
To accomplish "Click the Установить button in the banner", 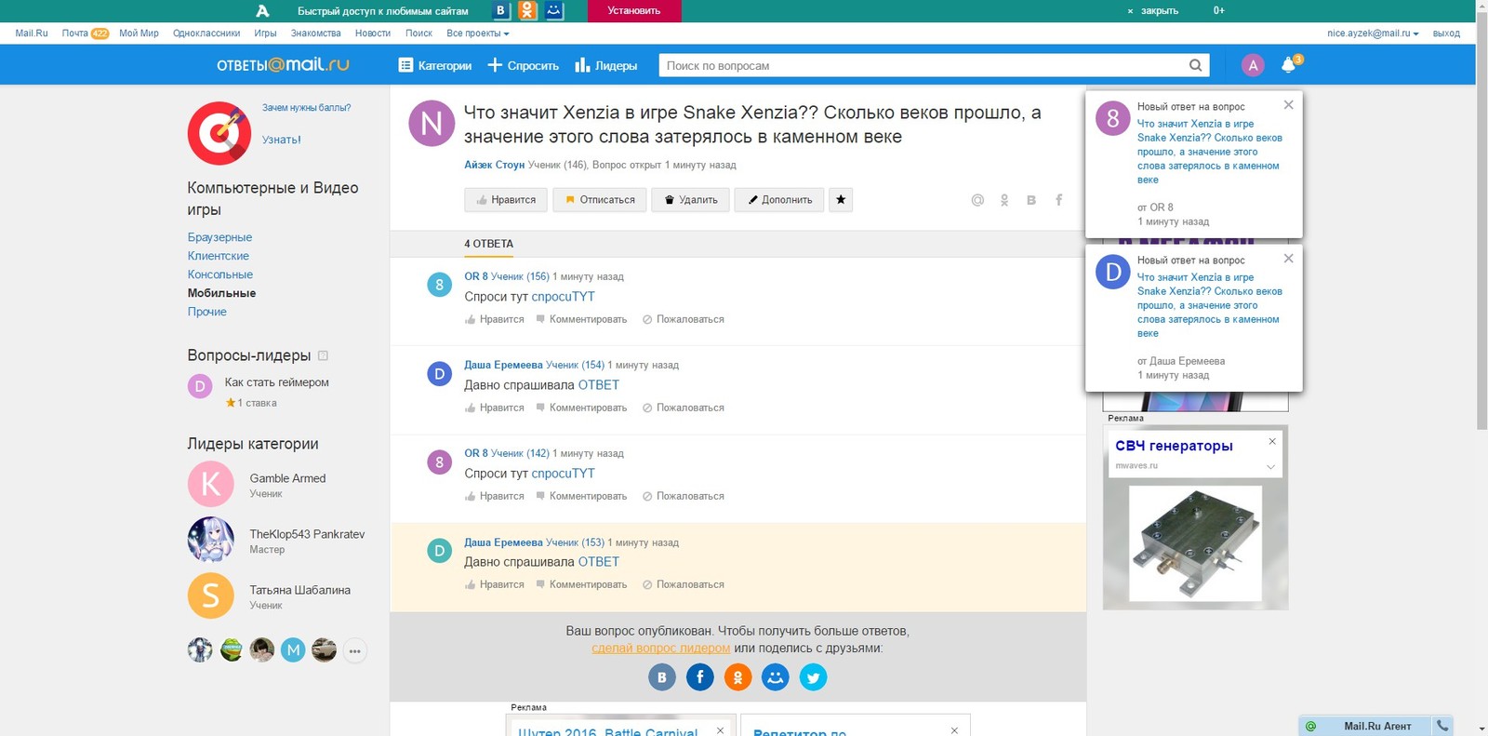I will (x=634, y=11).
